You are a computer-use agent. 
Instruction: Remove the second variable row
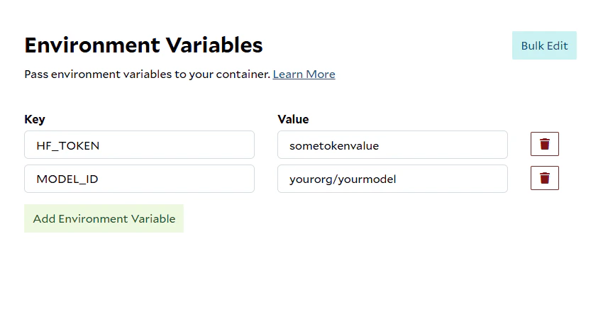tap(544, 178)
